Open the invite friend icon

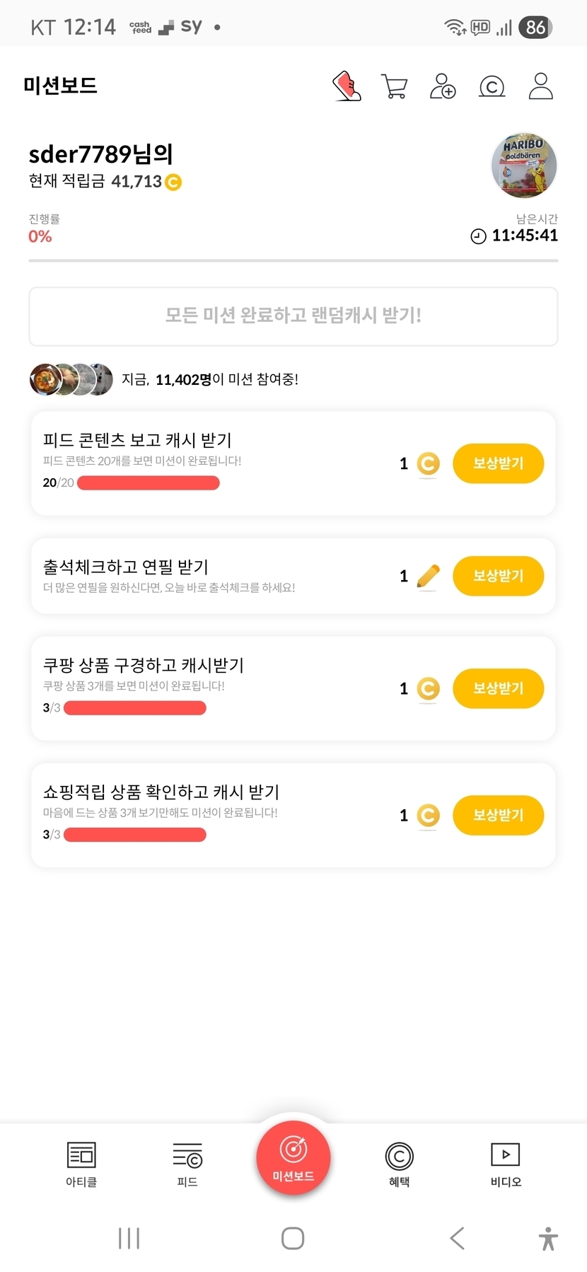[x=443, y=86]
